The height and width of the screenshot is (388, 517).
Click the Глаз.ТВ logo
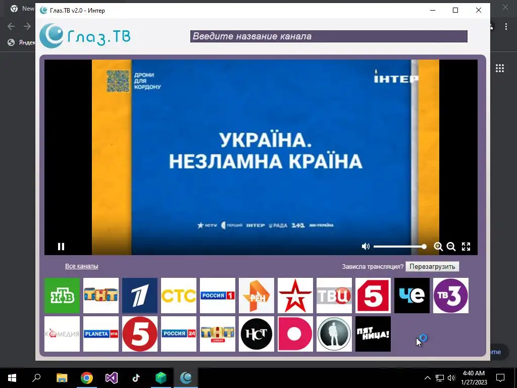85,36
